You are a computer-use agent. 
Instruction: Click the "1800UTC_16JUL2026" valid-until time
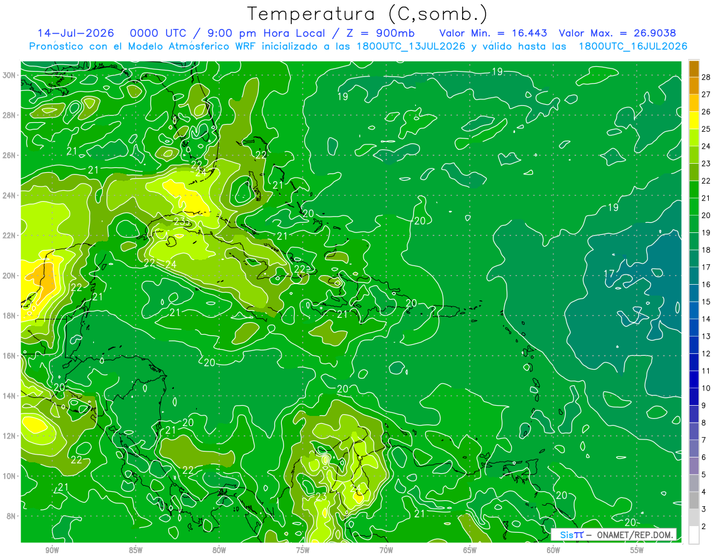click(x=633, y=46)
